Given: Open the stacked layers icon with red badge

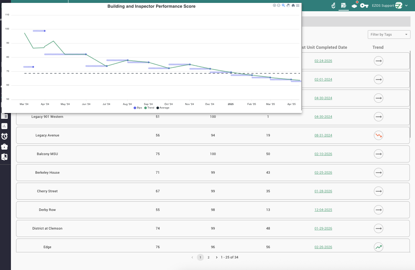Looking at the screenshot, I should [x=354, y=5].
